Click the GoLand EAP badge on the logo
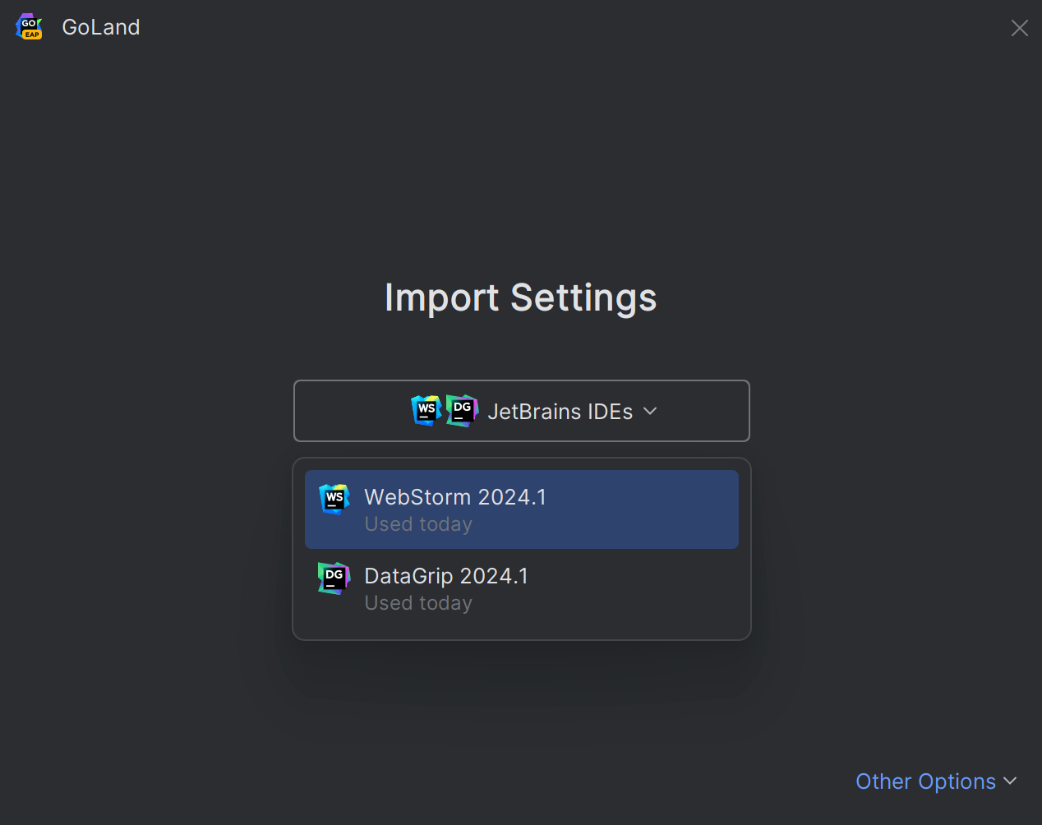This screenshot has width=1042, height=825. point(30,35)
